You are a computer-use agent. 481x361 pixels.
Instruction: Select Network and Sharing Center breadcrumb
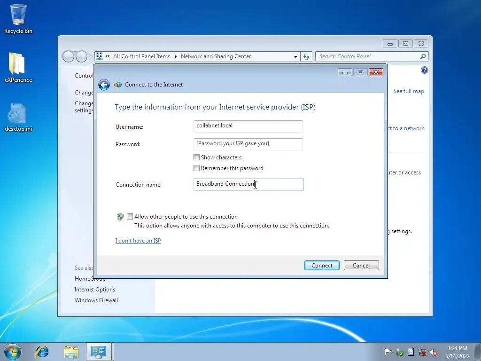216,56
